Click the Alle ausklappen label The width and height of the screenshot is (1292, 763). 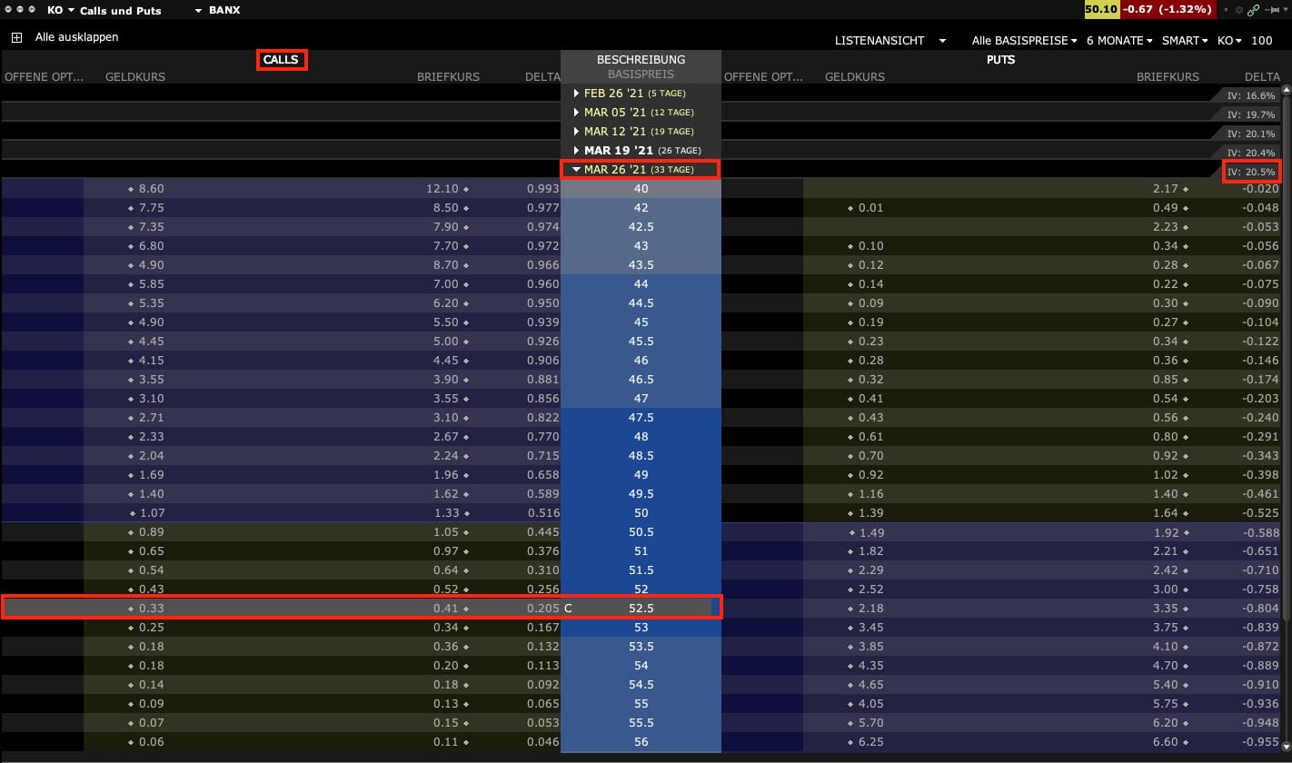click(x=76, y=37)
